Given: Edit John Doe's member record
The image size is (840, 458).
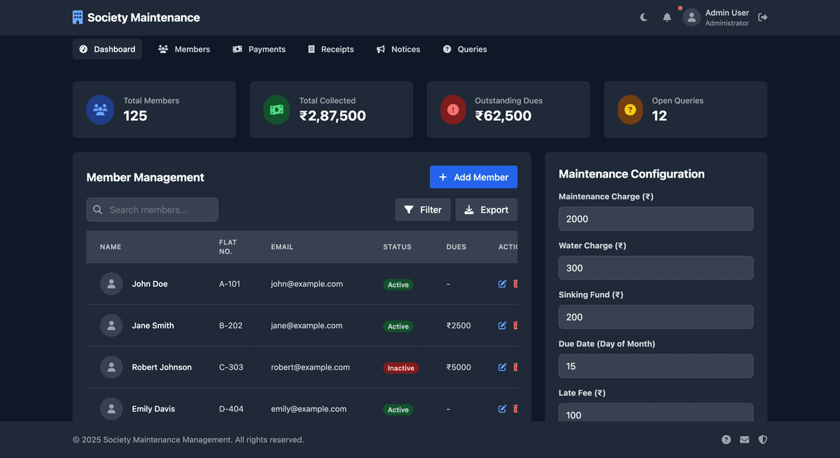Looking at the screenshot, I should 502,284.
